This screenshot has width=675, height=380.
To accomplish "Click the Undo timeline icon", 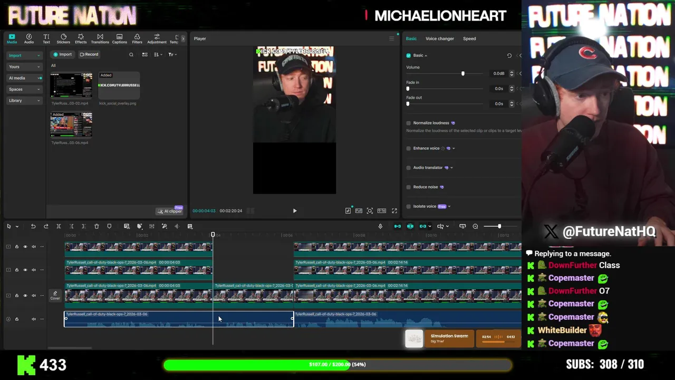I will (x=33, y=226).
